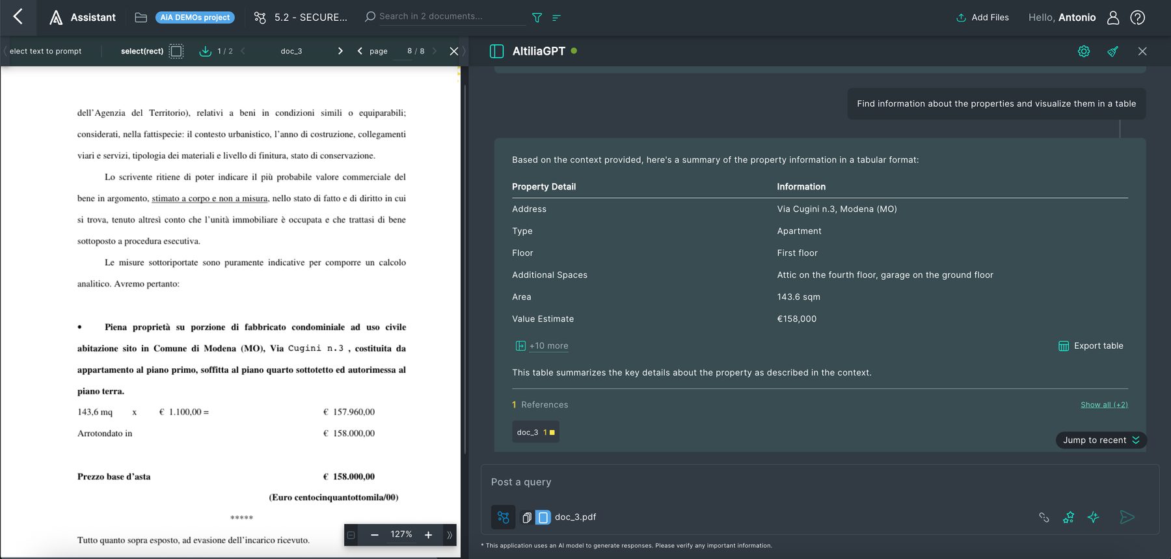This screenshot has width=1171, height=559.
Task: Click the stars favorites prompt icon
Action: 1068,517
